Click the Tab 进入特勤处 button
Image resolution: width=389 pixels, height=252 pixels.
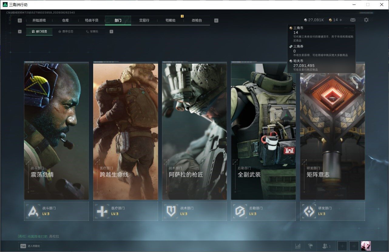point(30,246)
